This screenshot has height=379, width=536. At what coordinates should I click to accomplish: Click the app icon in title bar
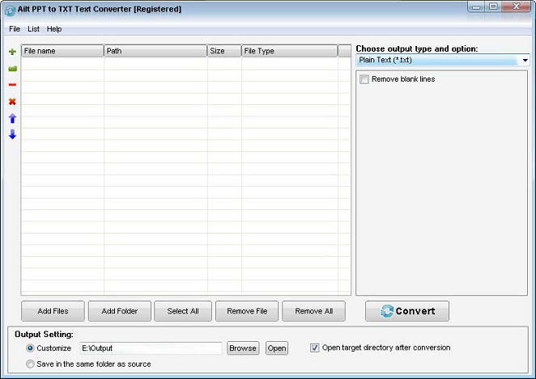coord(10,11)
